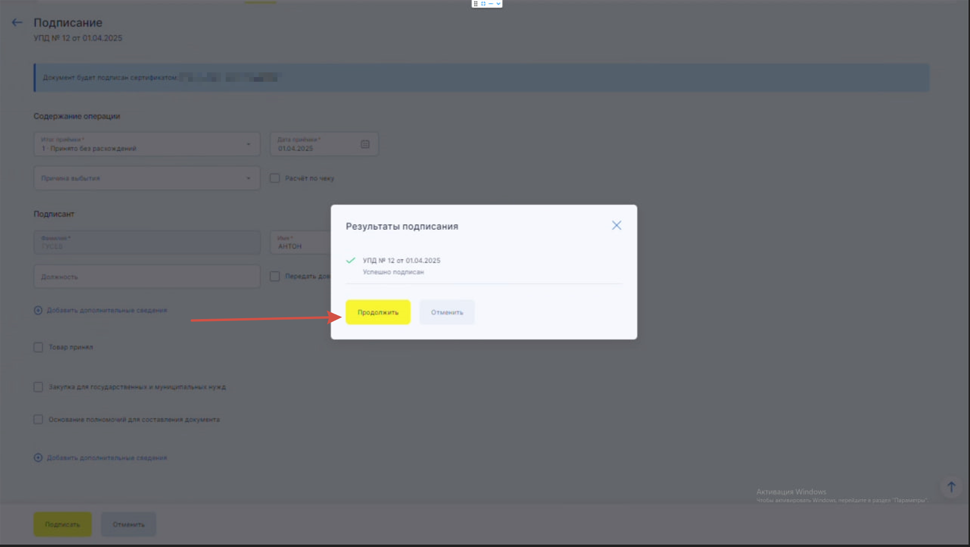Click the Содержание операции heading
The width and height of the screenshot is (970, 547).
point(77,116)
